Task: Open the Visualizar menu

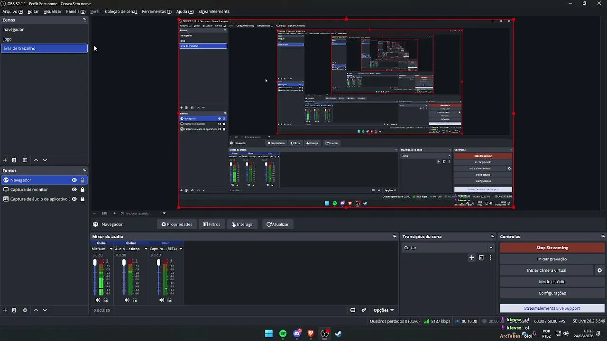Action: pos(52,11)
